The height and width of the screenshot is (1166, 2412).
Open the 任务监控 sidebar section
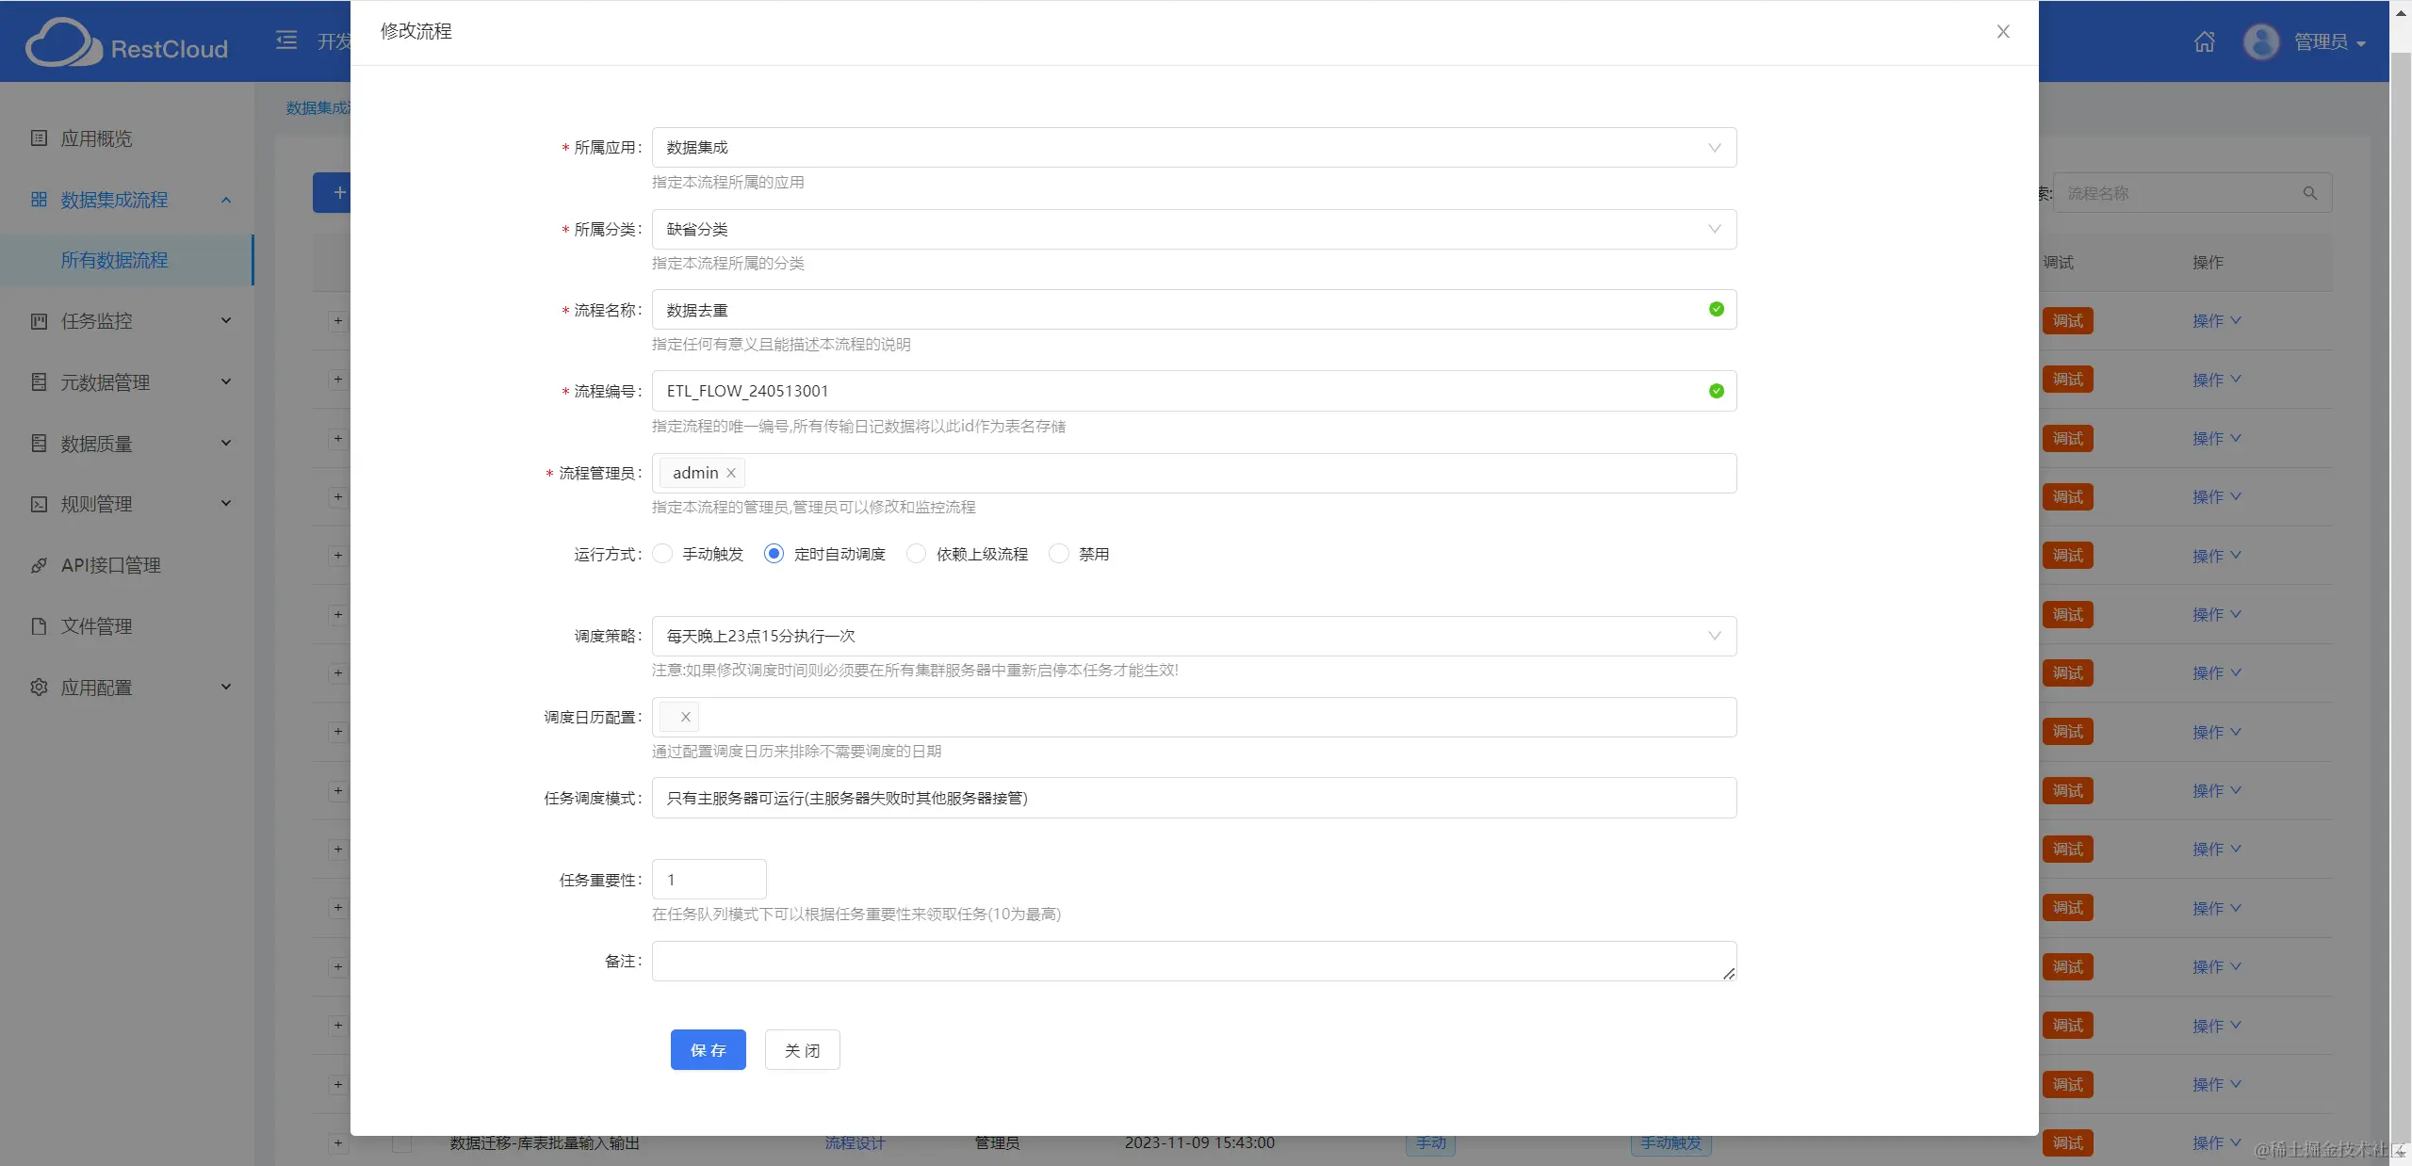pyautogui.click(x=95, y=320)
